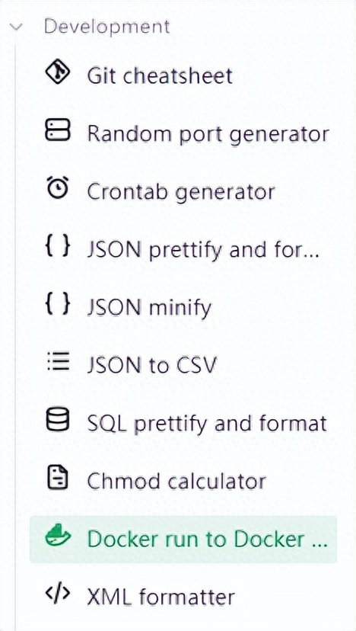Screen dimensions: 356x631
Task: Choose JSON to CSV converter
Action: click(183, 365)
